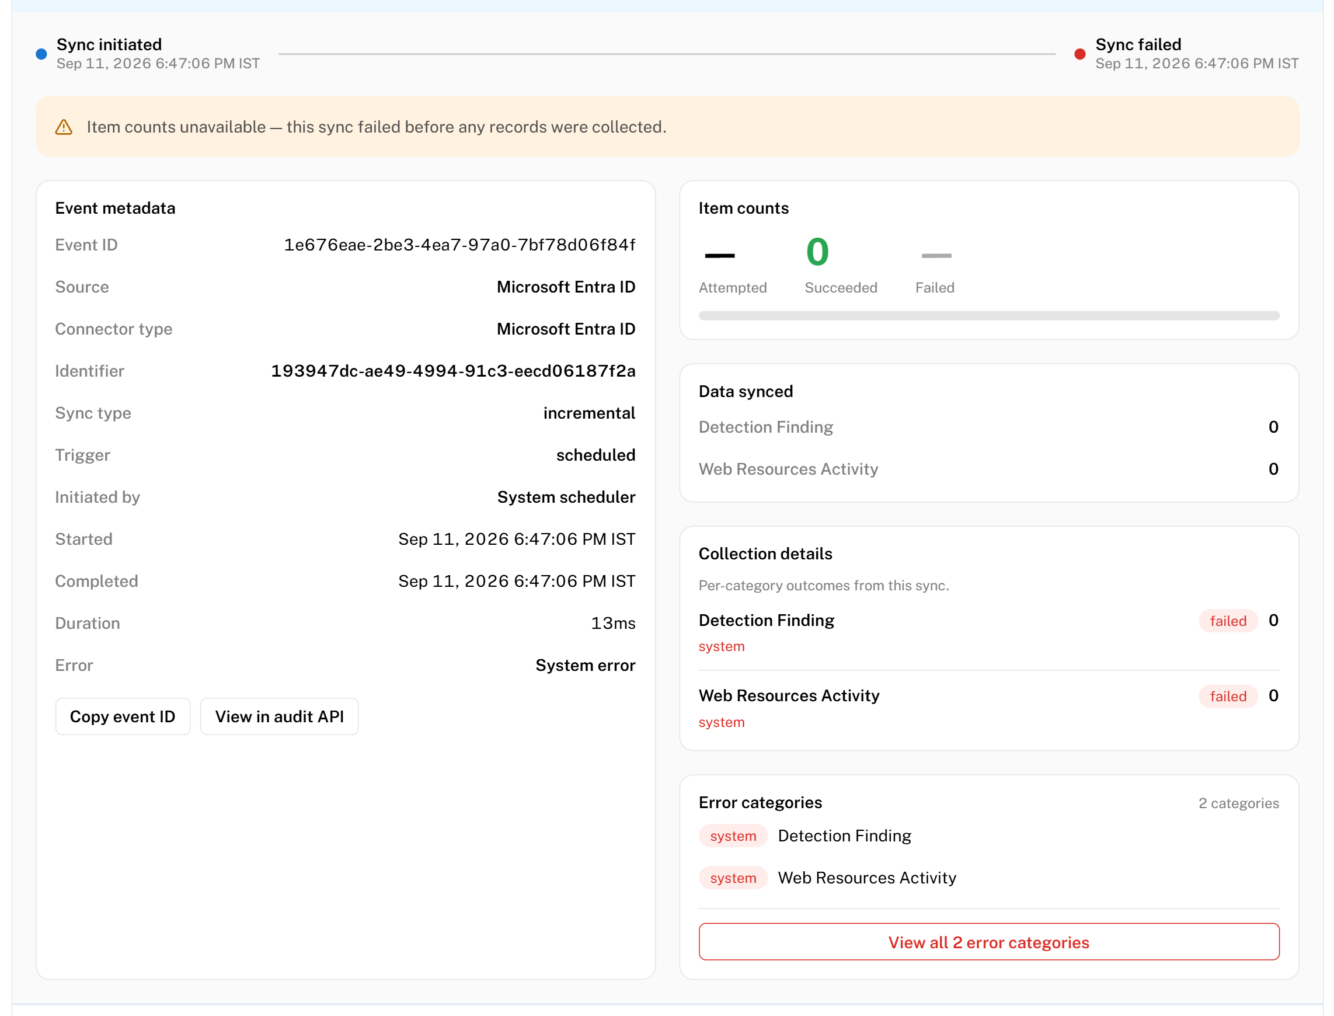Click Web Resources Activity in Collection details
The width and height of the screenshot is (1334, 1016).
(x=789, y=696)
